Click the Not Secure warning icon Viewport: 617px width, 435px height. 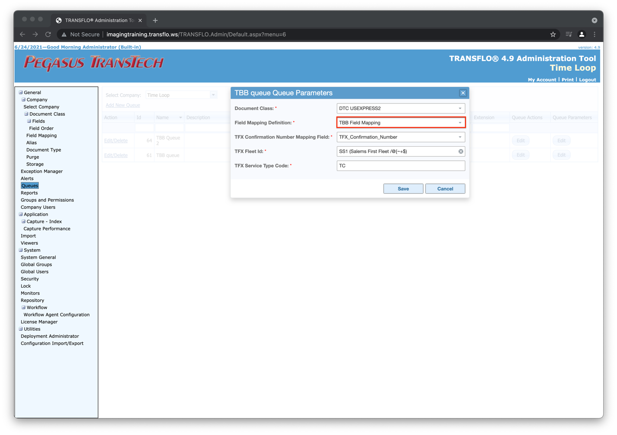[64, 34]
